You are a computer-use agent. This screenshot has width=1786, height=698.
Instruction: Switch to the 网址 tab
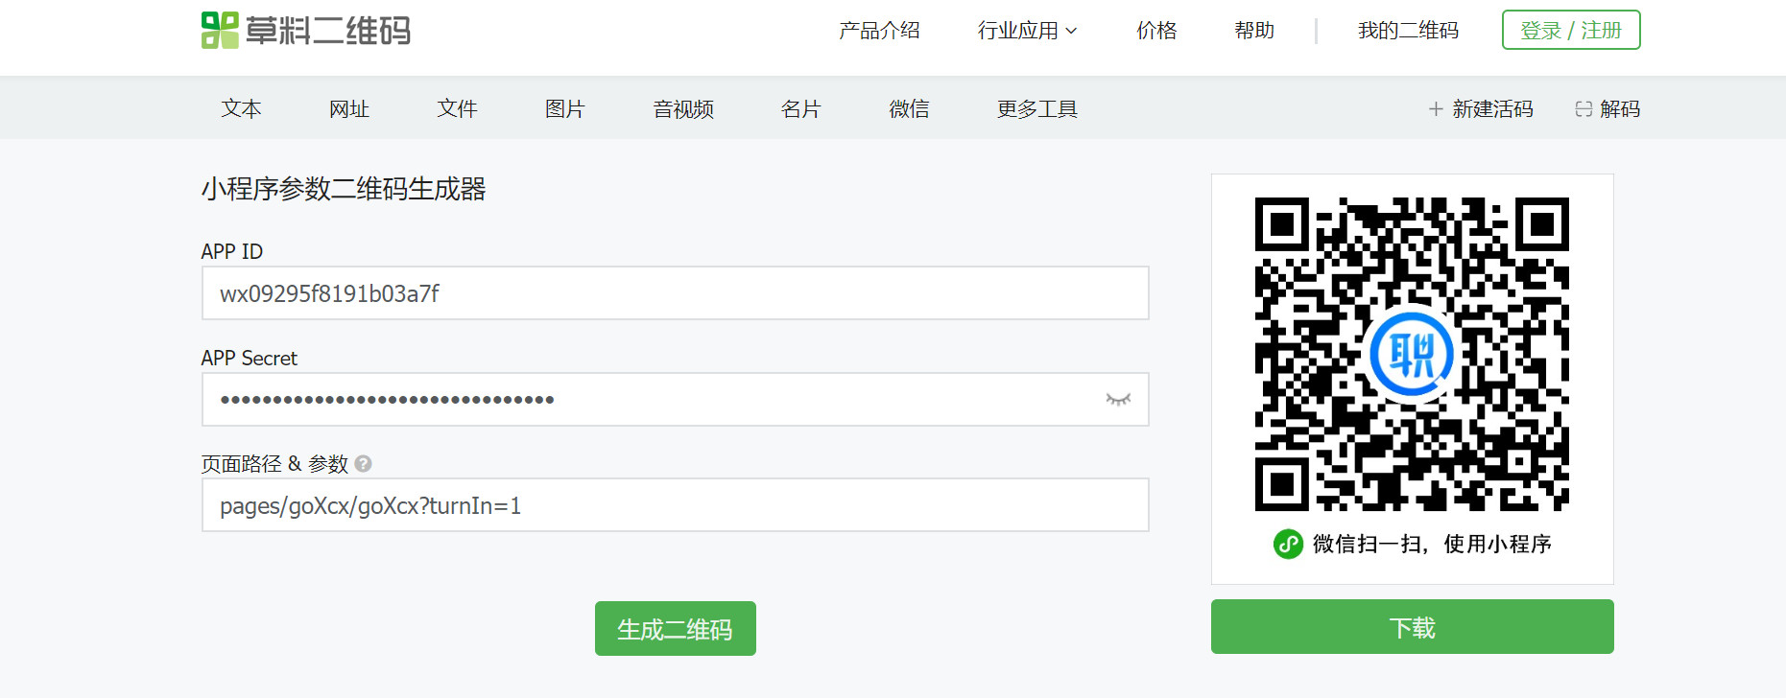click(349, 109)
